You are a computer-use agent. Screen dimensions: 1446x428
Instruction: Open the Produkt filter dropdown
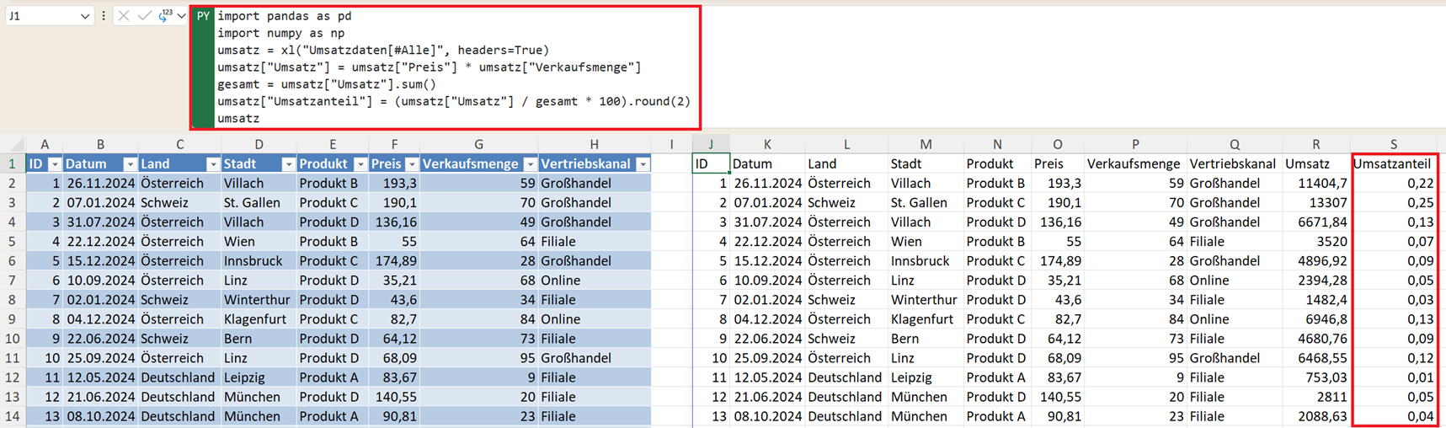click(x=360, y=164)
